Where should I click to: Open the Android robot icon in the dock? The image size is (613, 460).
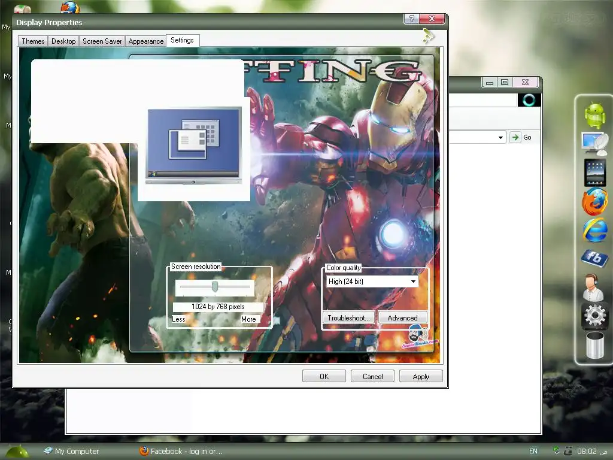pyautogui.click(x=594, y=115)
